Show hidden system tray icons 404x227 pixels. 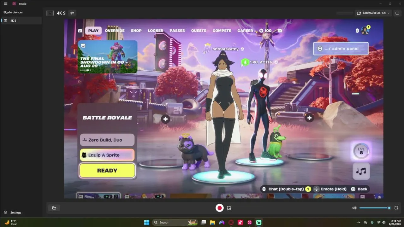(358, 222)
